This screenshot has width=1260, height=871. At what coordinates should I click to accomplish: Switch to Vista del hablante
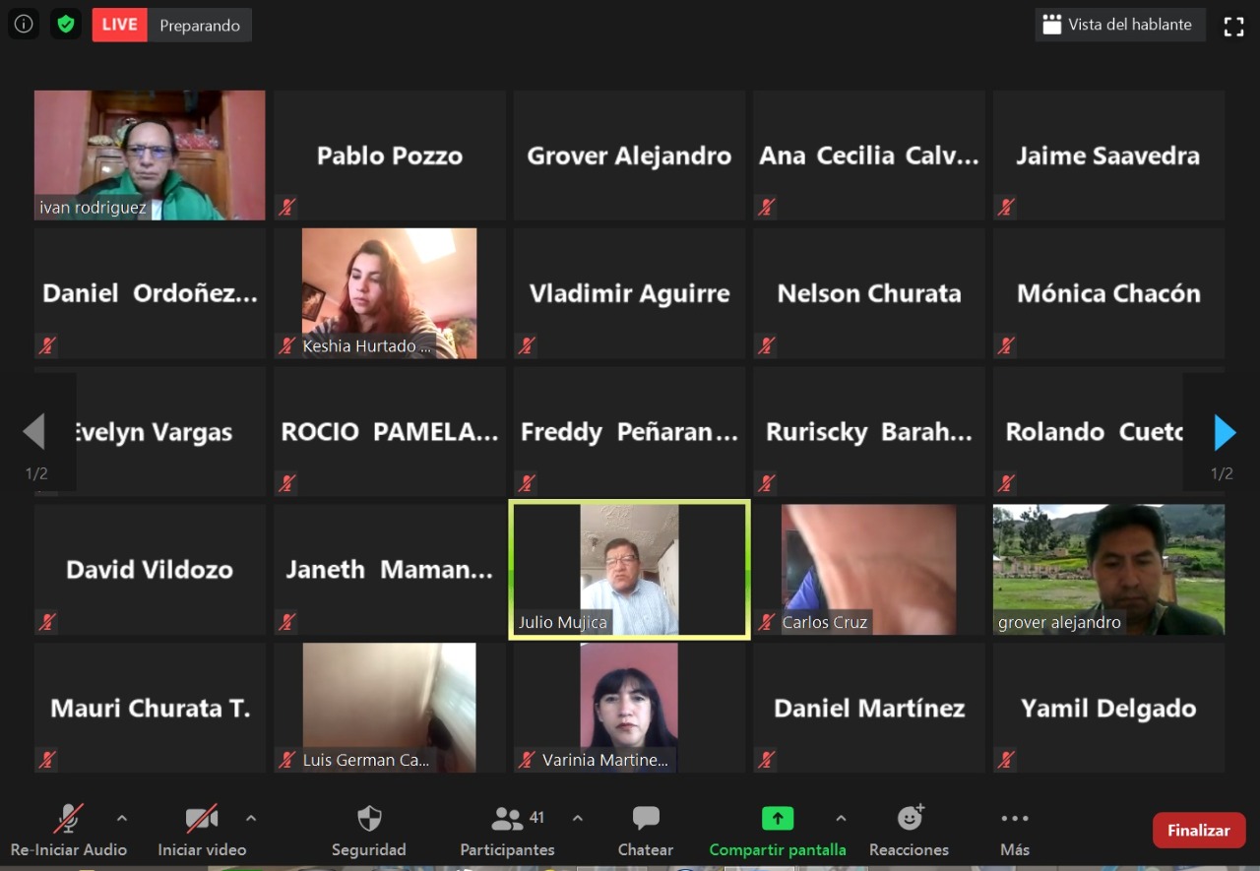point(1119,25)
